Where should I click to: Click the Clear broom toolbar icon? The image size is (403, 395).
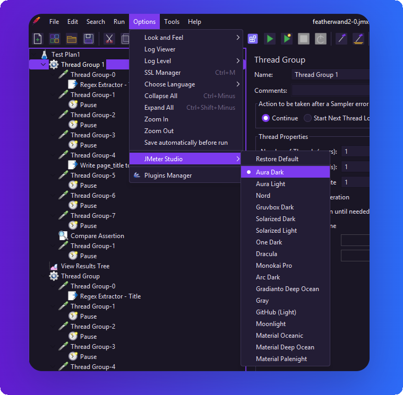click(341, 39)
